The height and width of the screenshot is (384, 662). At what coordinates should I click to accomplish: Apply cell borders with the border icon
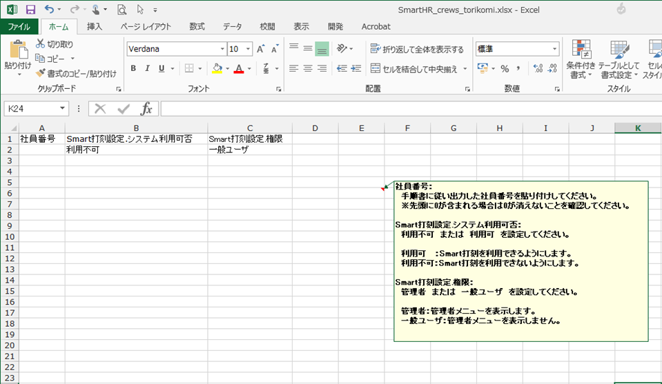click(x=189, y=68)
